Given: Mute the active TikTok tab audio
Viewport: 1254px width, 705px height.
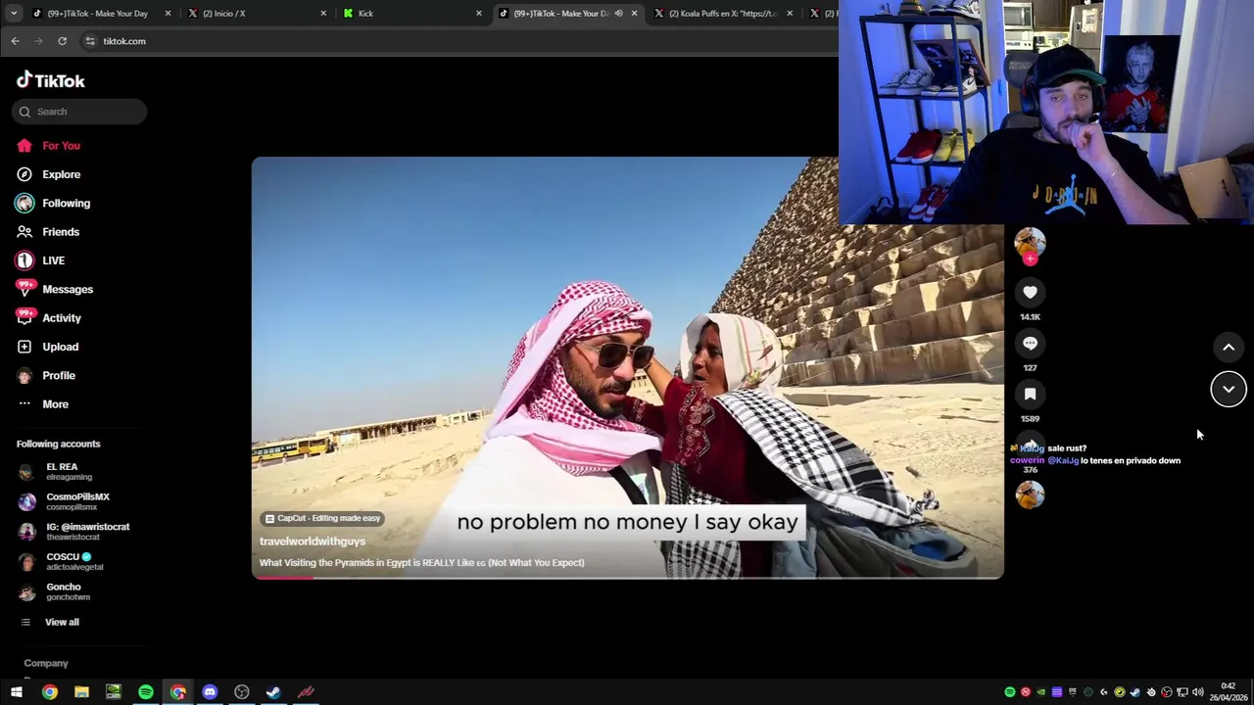Looking at the screenshot, I should pos(618,14).
